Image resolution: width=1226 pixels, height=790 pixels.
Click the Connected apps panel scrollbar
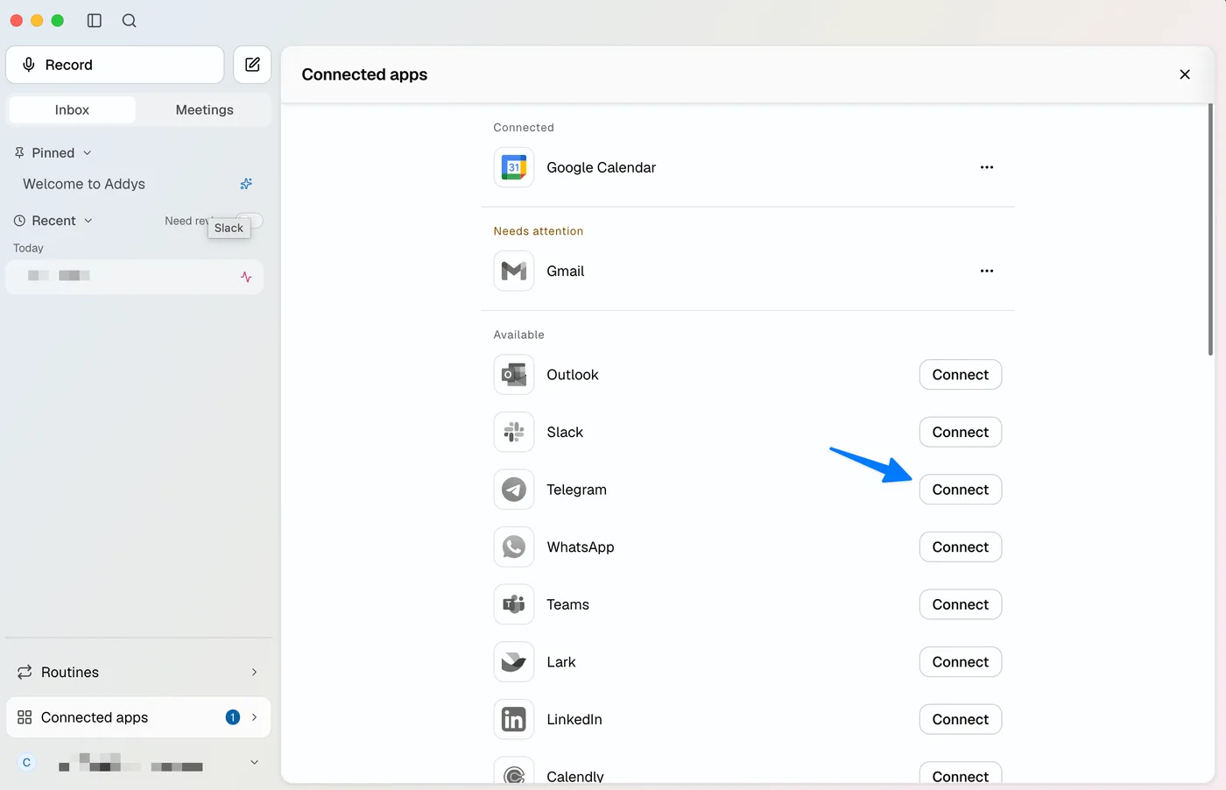1210,229
